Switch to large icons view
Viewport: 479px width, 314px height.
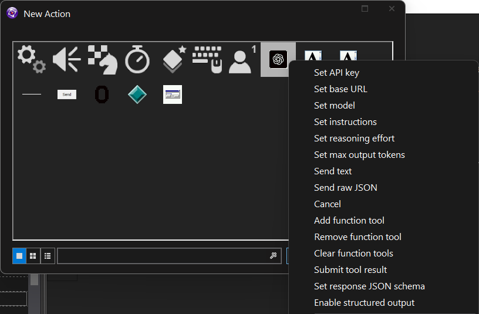pos(19,256)
